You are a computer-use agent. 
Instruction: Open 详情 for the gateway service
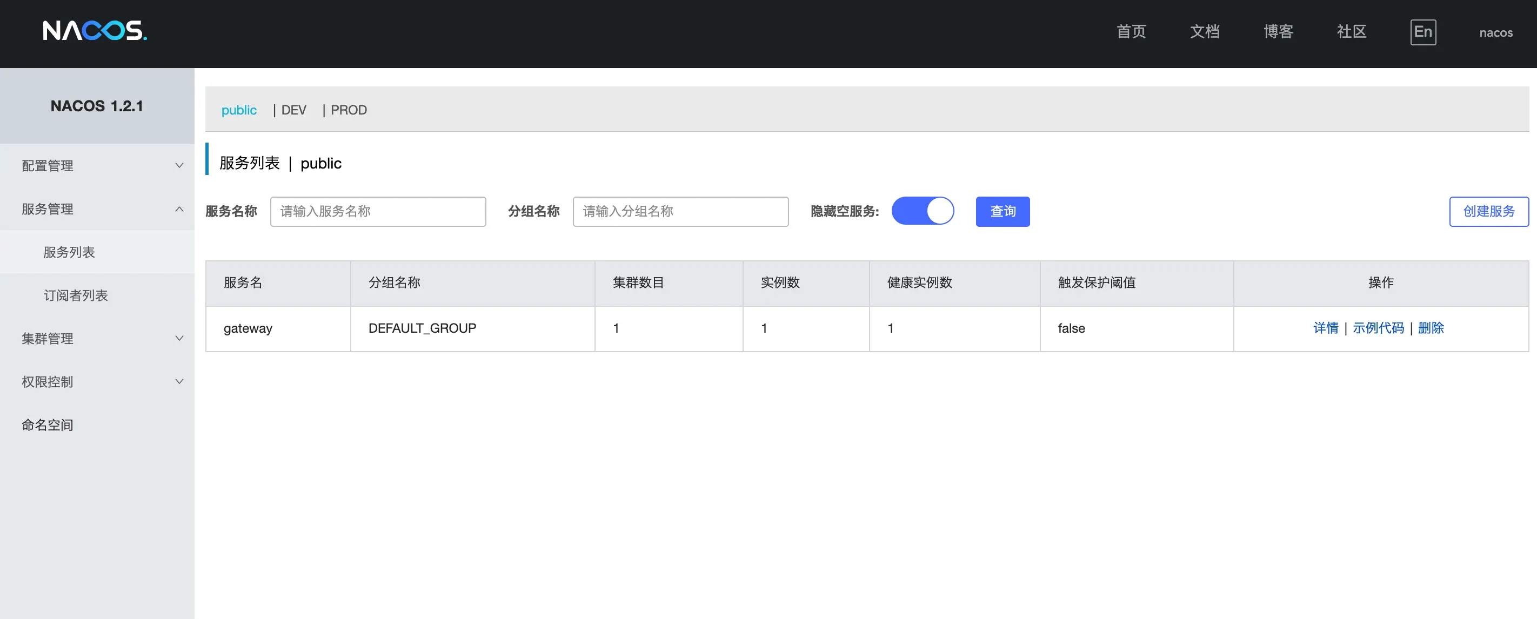click(x=1325, y=328)
